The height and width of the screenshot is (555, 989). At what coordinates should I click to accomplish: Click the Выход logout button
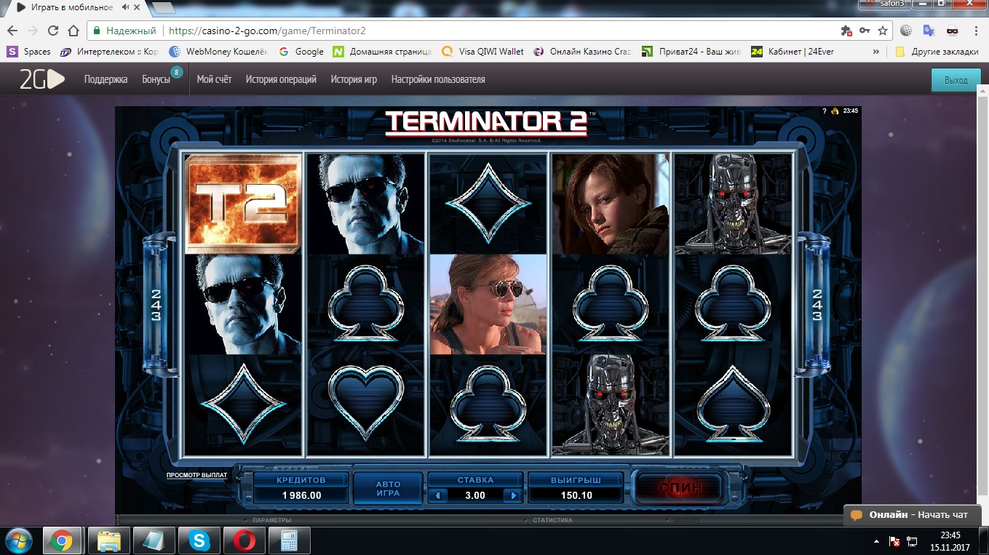[956, 80]
